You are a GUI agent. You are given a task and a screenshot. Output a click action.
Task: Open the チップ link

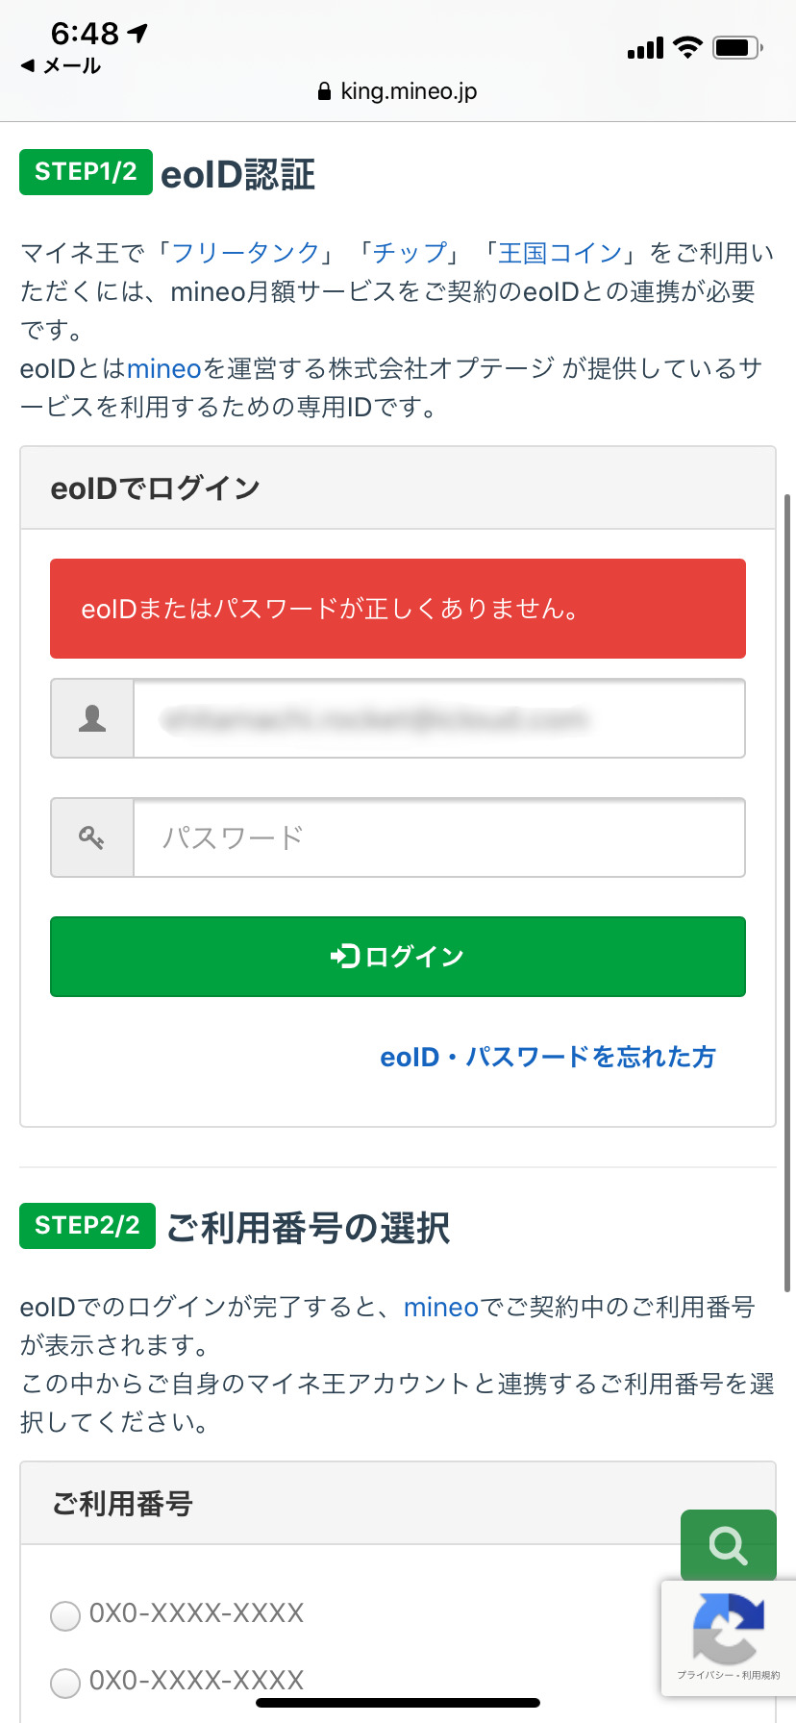click(x=410, y=253)
